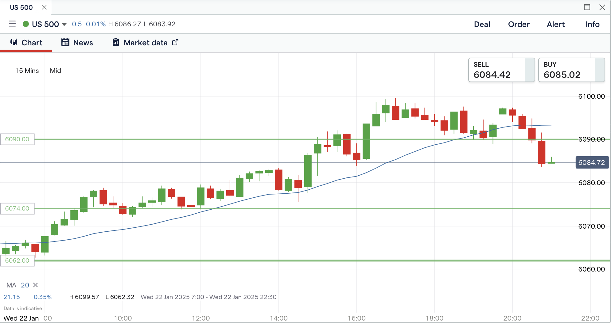
Task: Expand the US 500 market dropdown
Action: point(64,24)
